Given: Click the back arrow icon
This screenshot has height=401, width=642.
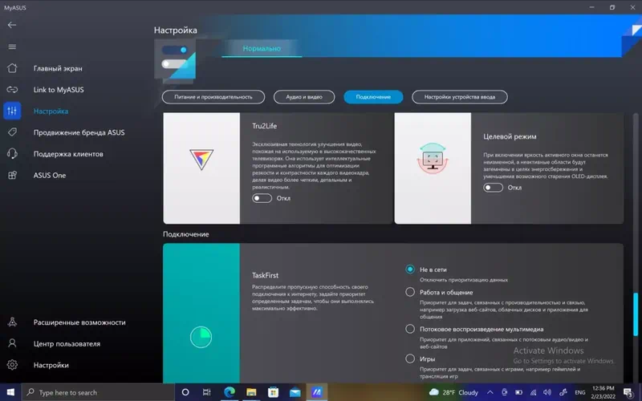Looking at the screenshot, I should (x=12, y=25).
